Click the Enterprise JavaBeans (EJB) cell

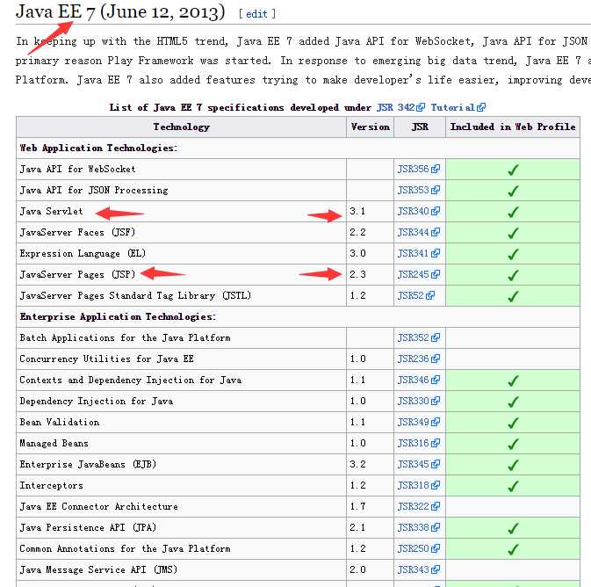[181, 464]
